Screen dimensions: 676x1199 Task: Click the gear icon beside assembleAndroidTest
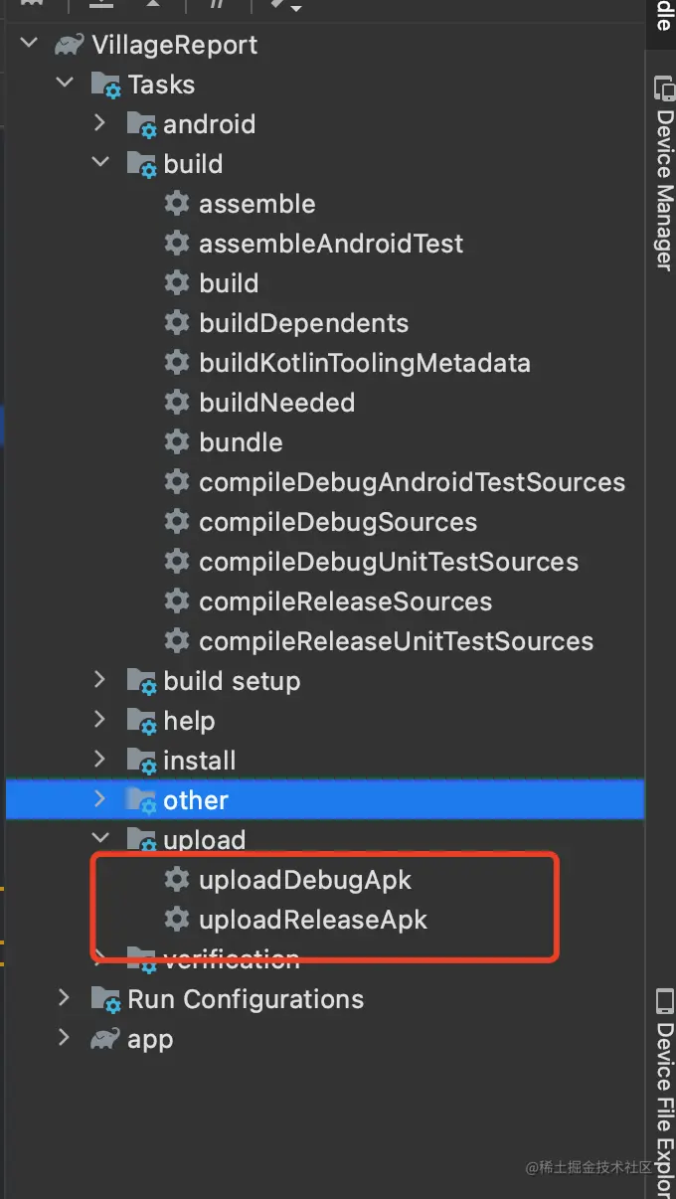coord(177,244)
